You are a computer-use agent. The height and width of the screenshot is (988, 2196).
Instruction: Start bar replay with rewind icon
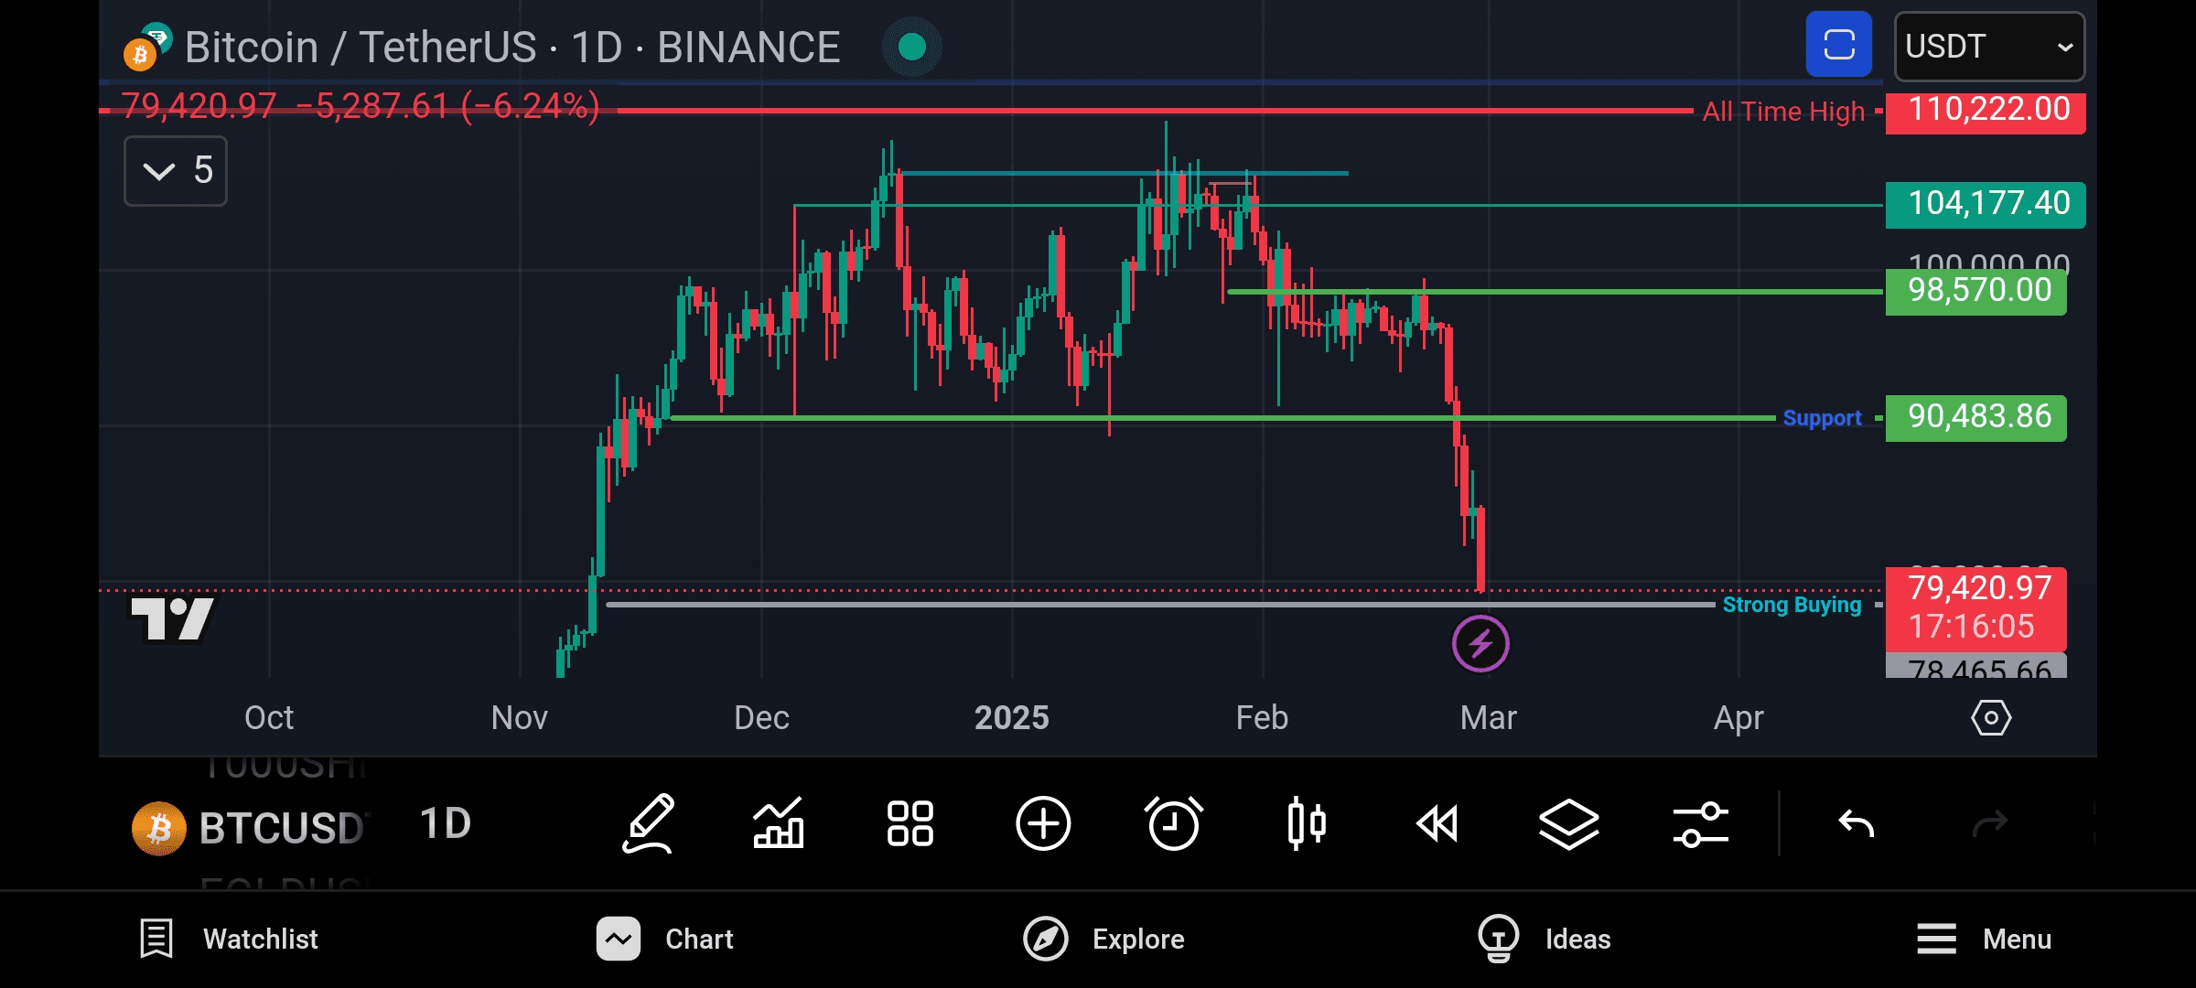pyautogui.click(x=1437, y=823)
